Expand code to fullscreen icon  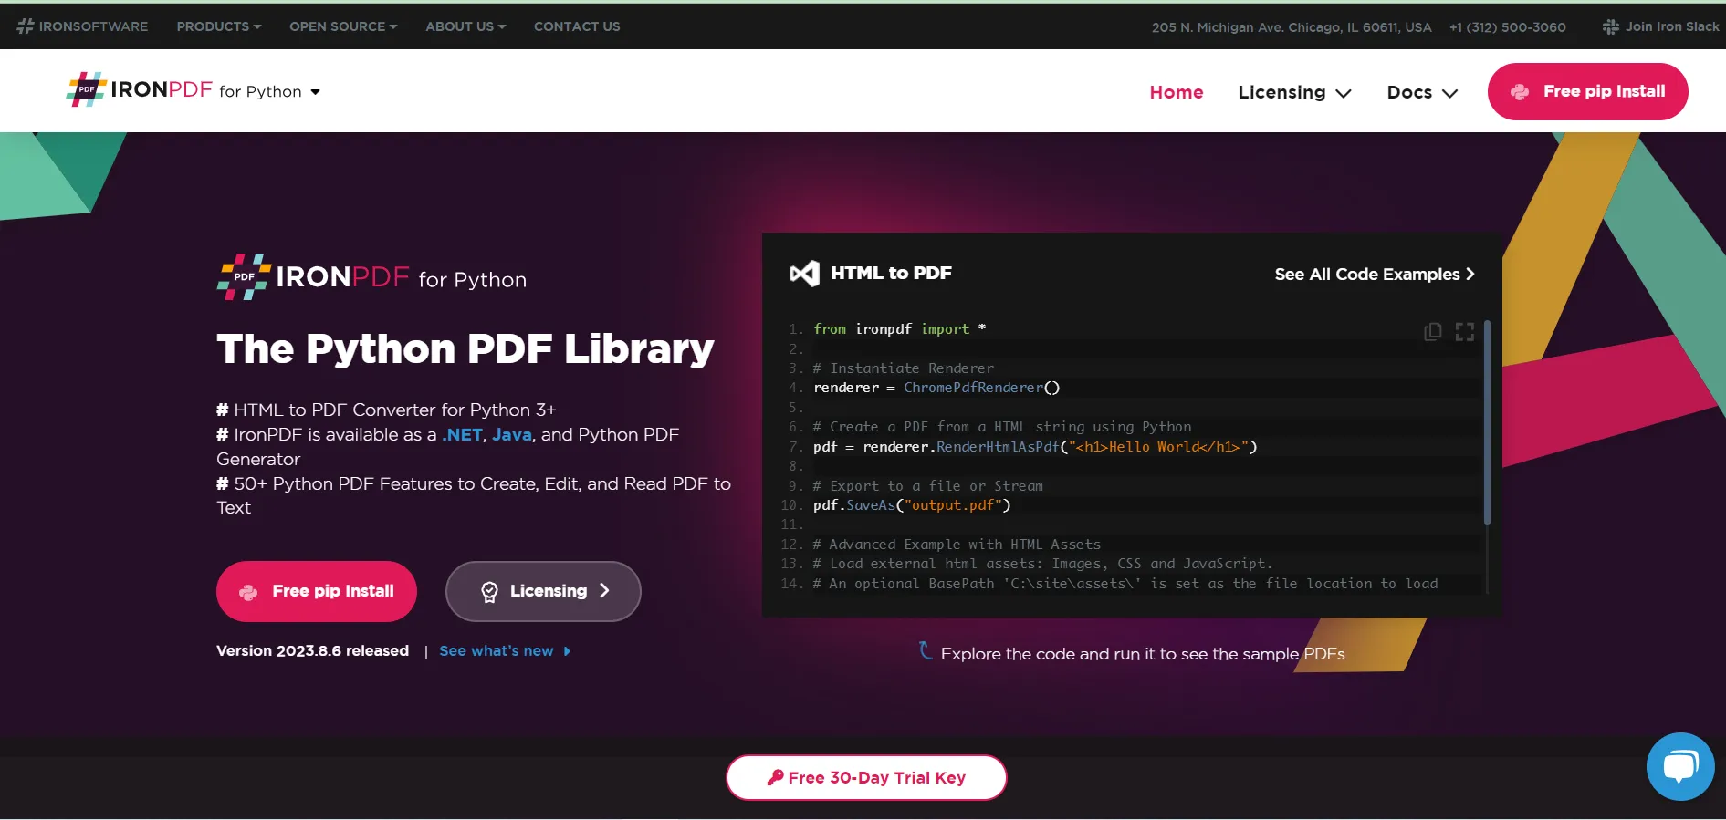[1465, 331]
